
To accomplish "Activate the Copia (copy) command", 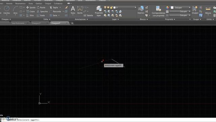I will 30,12.
